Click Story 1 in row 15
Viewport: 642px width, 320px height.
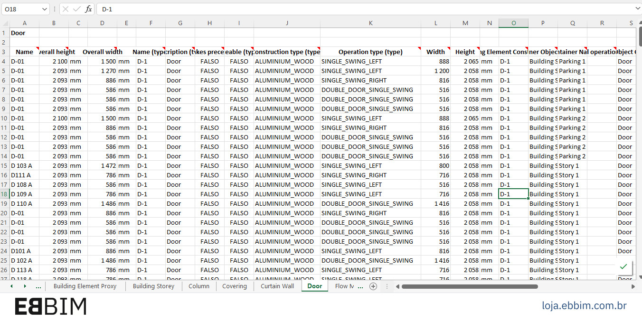[572, 165]
